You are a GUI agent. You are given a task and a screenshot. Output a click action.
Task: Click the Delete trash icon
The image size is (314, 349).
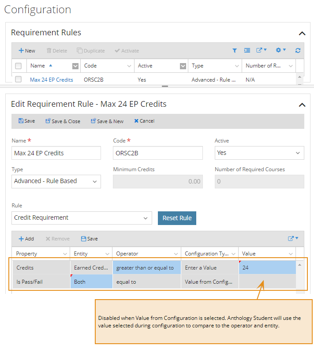(49, 51)
